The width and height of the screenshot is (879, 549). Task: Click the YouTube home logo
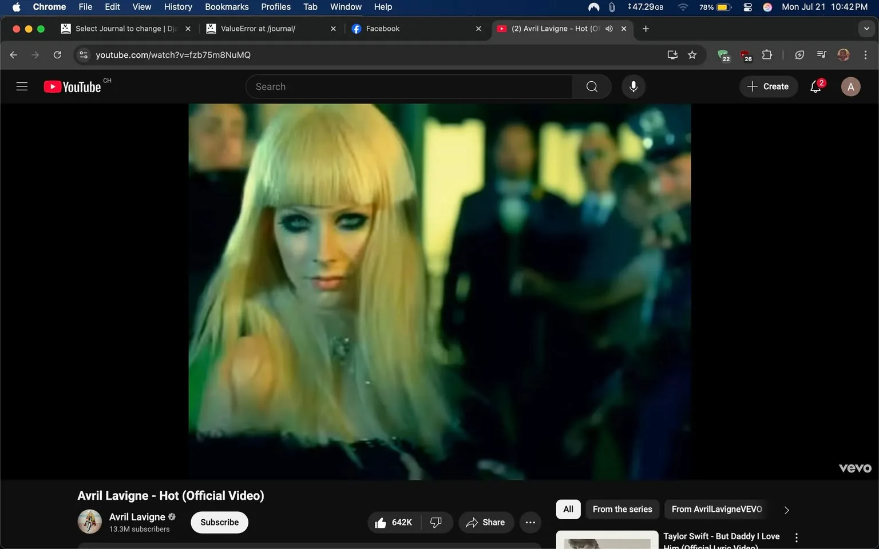click(x=73, y=86)
